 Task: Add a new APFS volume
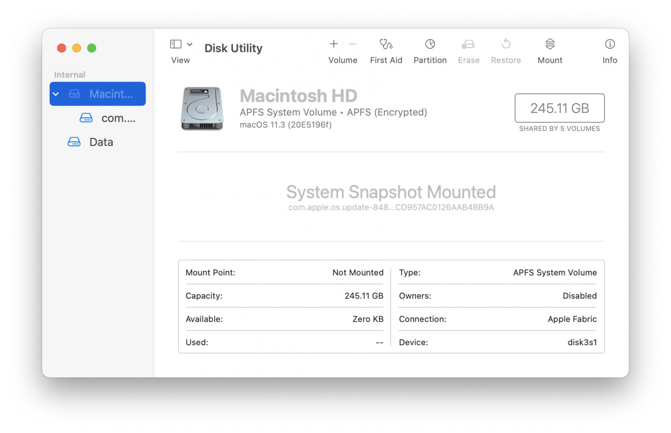click(x=333, y=44)
